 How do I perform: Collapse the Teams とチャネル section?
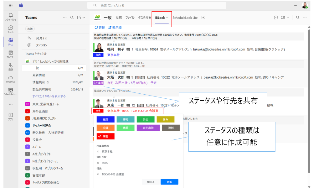[36, 54]
